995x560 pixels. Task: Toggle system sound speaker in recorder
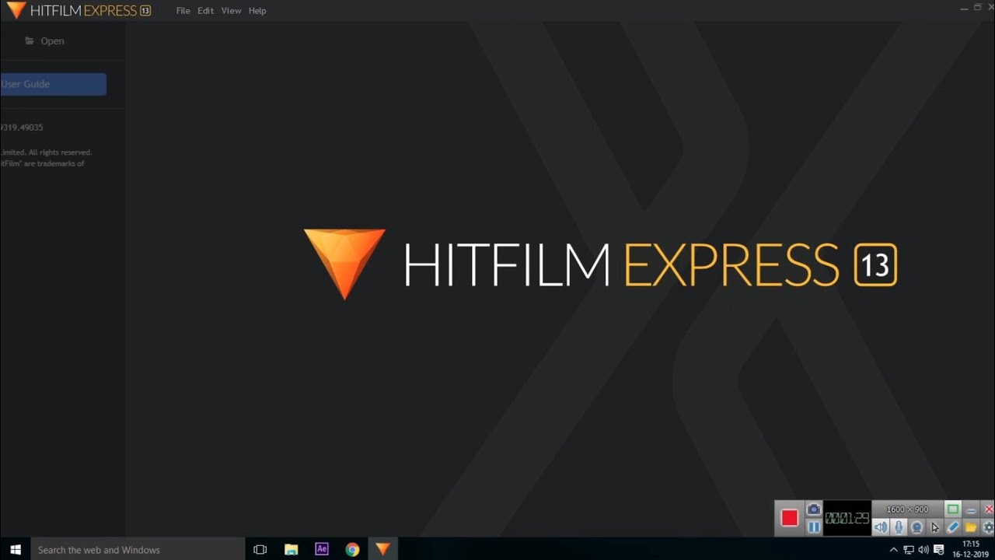click(x=881, y=527)
